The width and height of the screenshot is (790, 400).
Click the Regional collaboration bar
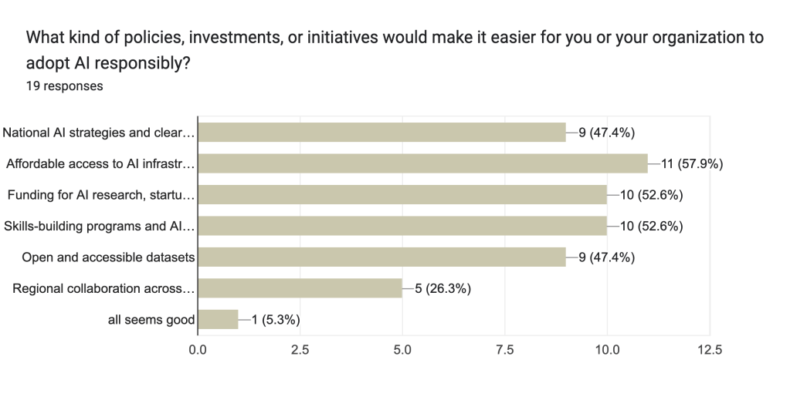[300, 289]
